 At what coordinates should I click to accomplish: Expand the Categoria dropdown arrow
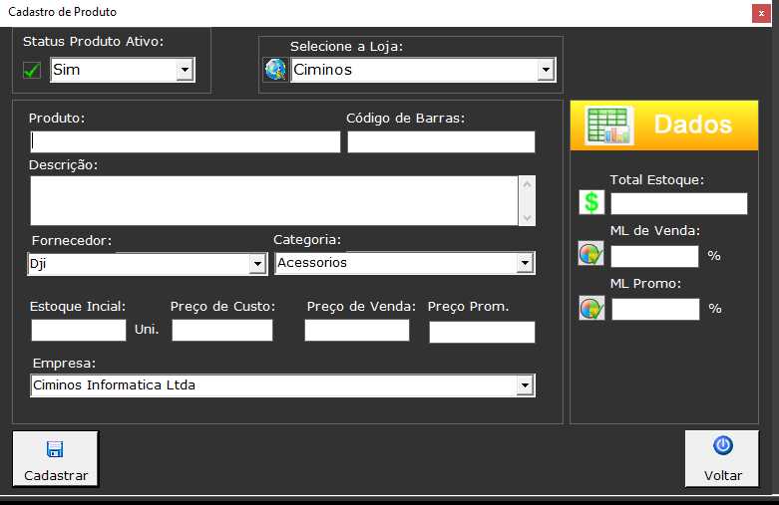pos(525,263)
